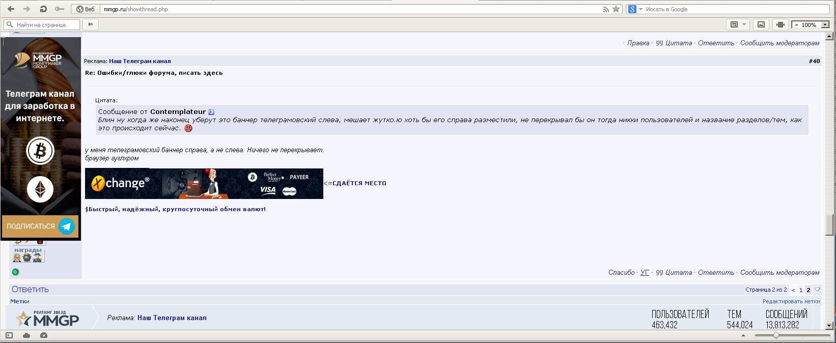Toggle image display with the picture icon
Image resolution: width=836 pixels, height=343 pixels.
click(761, 24)
